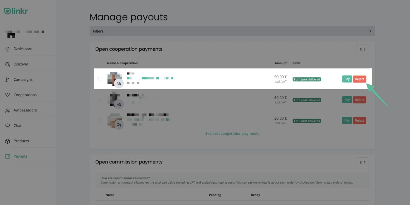Click highlighted Reject button on first row

360,79
